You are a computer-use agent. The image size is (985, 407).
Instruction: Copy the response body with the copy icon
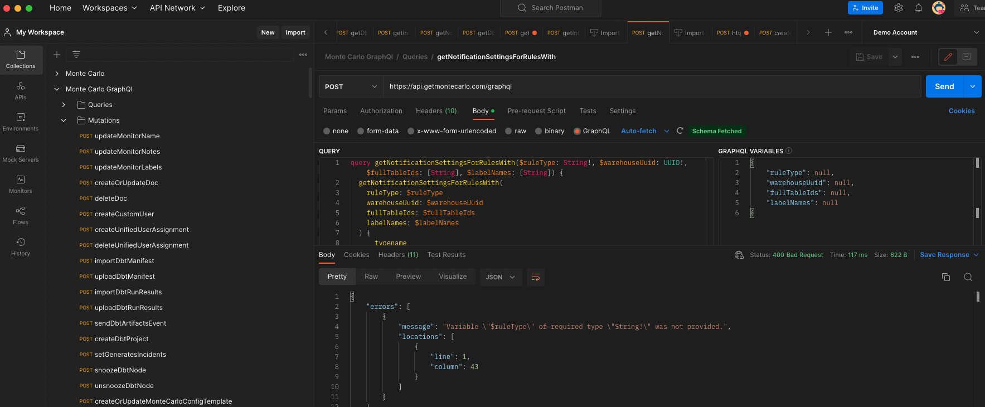pyautogui.click(x=946, y=277)
